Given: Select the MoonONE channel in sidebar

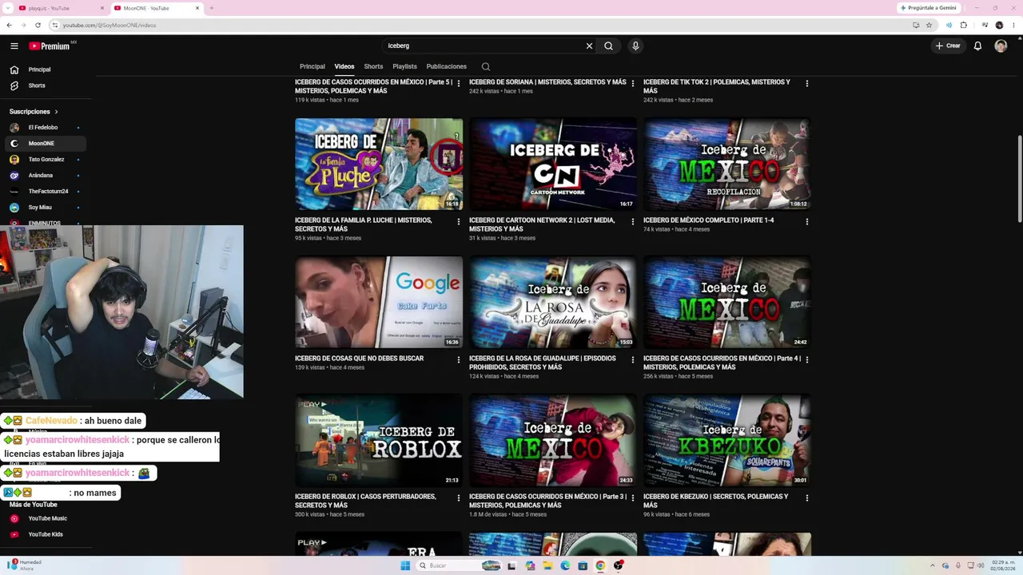Looking at the screenshot, I should tap(46, 144).
